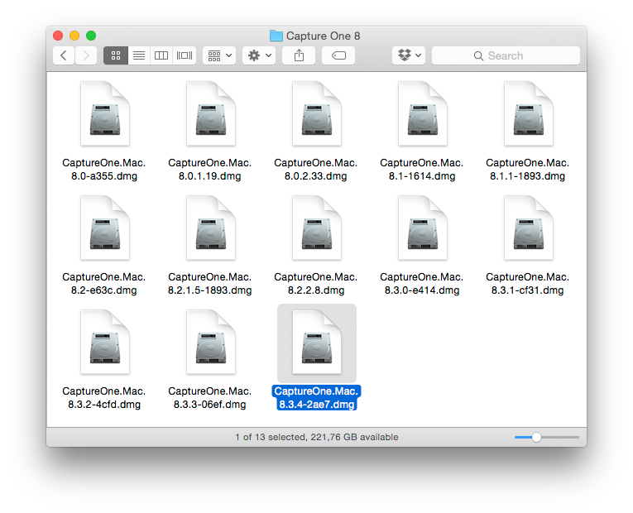Select disk image icon 8.2-e63c.dmg

[x=105, y=228]
